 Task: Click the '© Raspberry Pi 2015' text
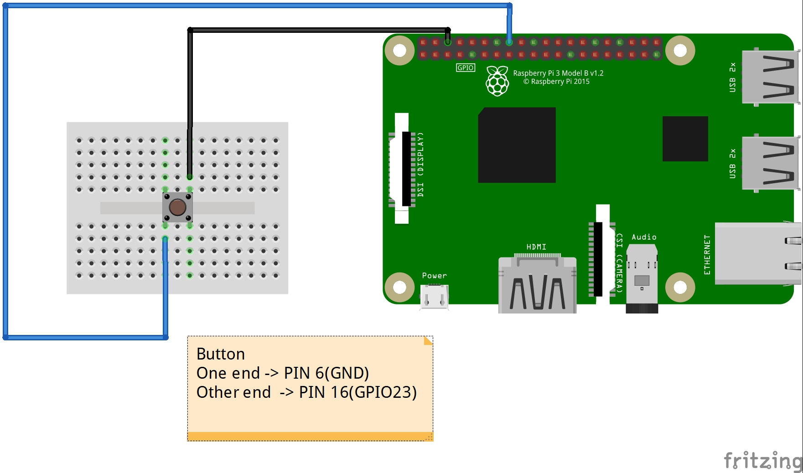(x=556, y=82)
